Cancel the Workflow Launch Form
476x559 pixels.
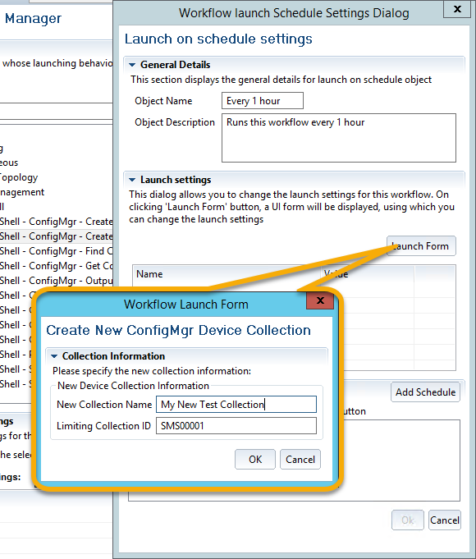[x=300, y=460]
